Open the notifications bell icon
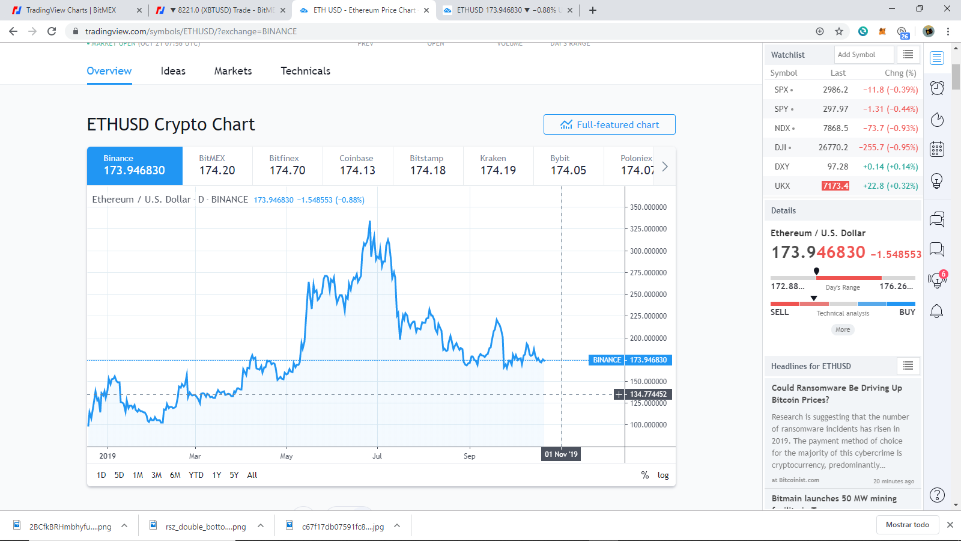The height and width of the screenshot is (541, 961). pos(937,311)
